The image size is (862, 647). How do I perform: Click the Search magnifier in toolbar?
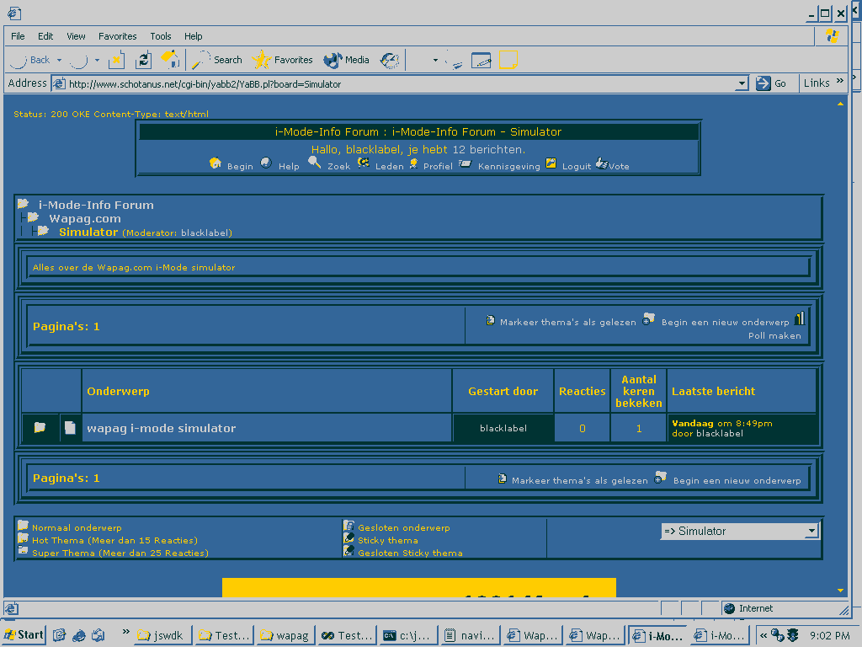216,60
